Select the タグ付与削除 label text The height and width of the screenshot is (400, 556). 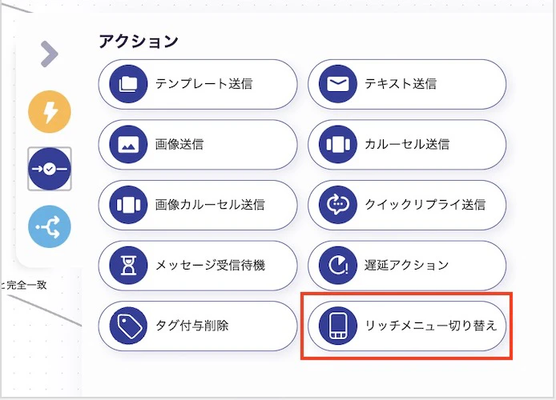pos(191,326)
